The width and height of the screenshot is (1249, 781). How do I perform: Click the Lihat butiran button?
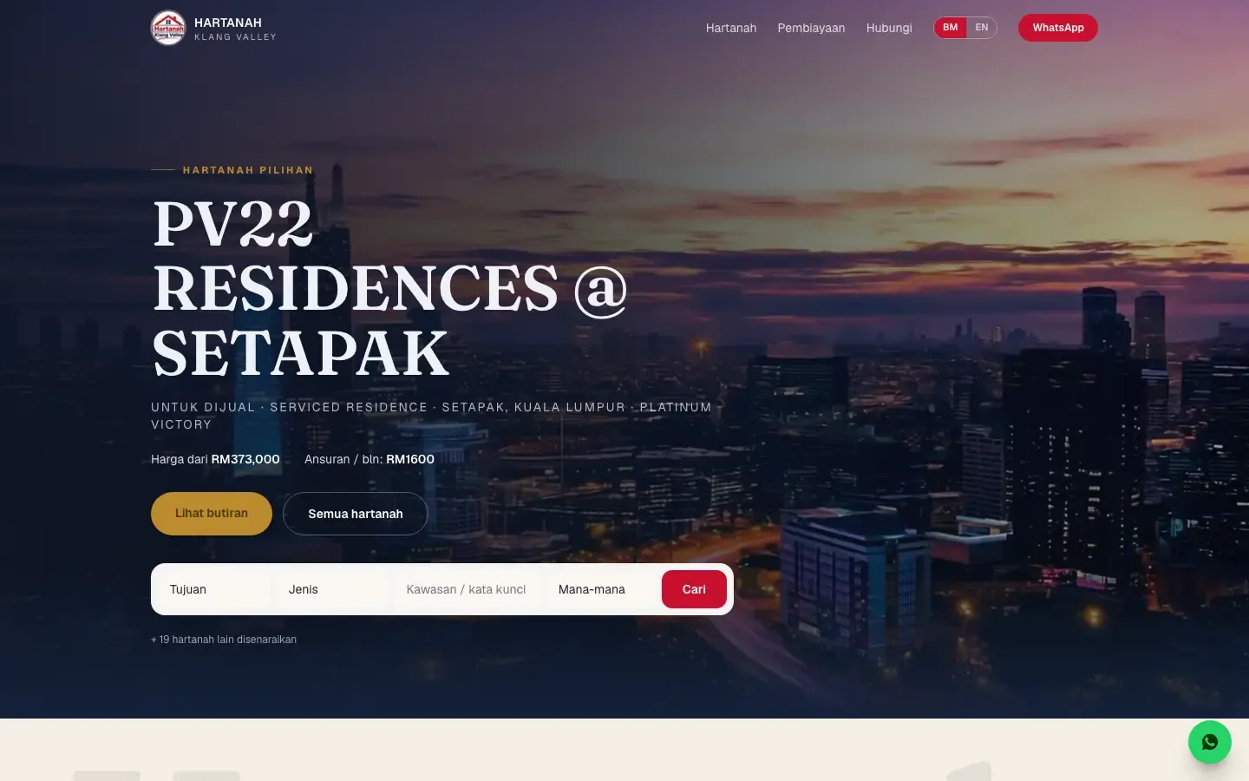212,514
